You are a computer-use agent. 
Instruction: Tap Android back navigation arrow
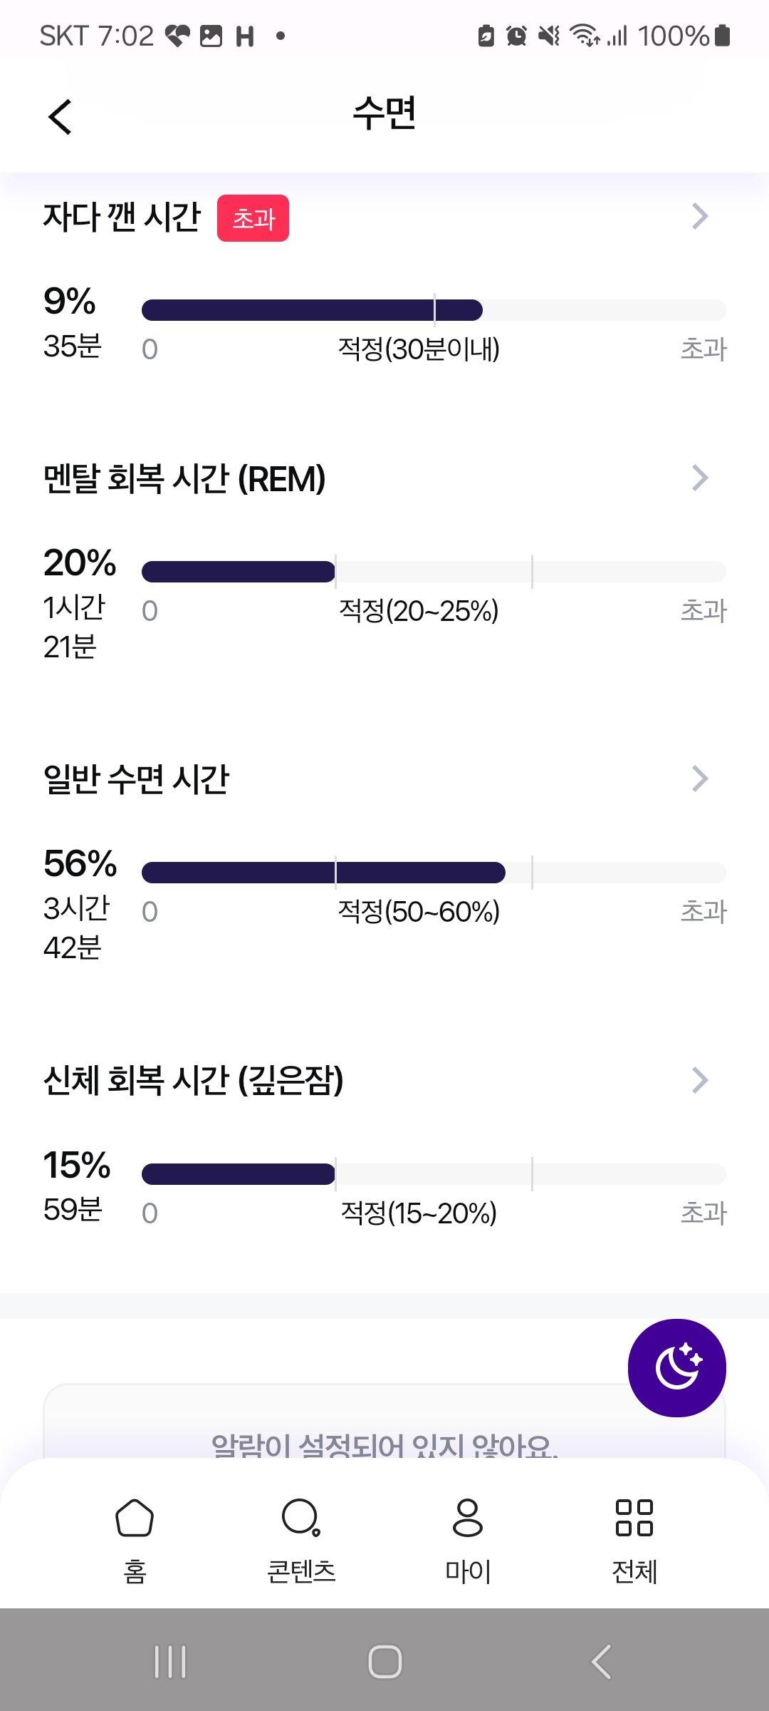pyautogui.click(x=602, y=1662)
